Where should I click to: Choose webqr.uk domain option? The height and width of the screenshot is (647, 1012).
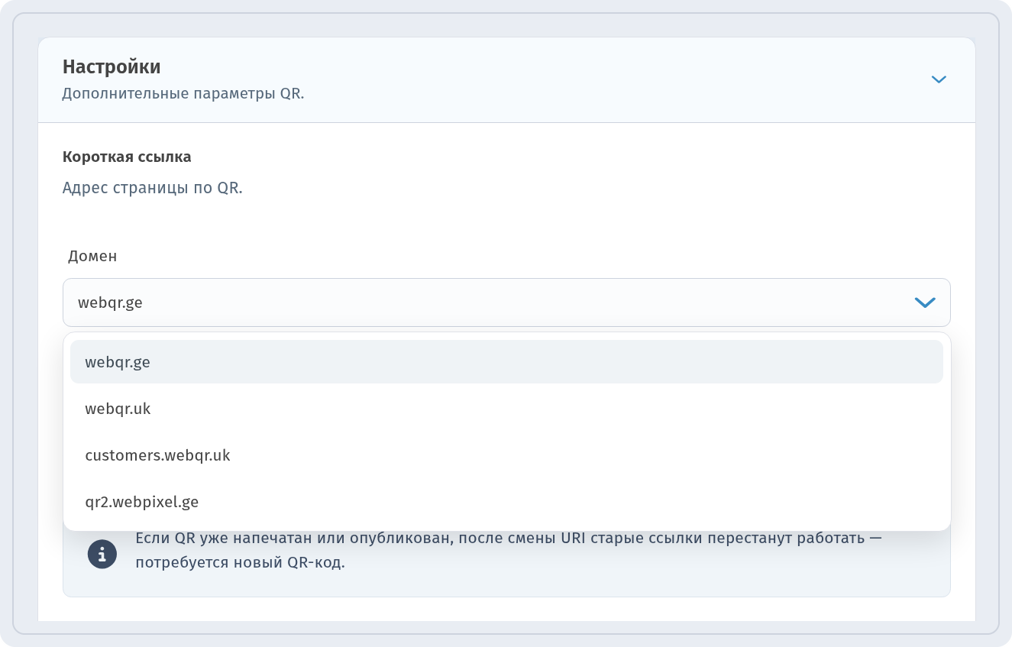point(506,409)
